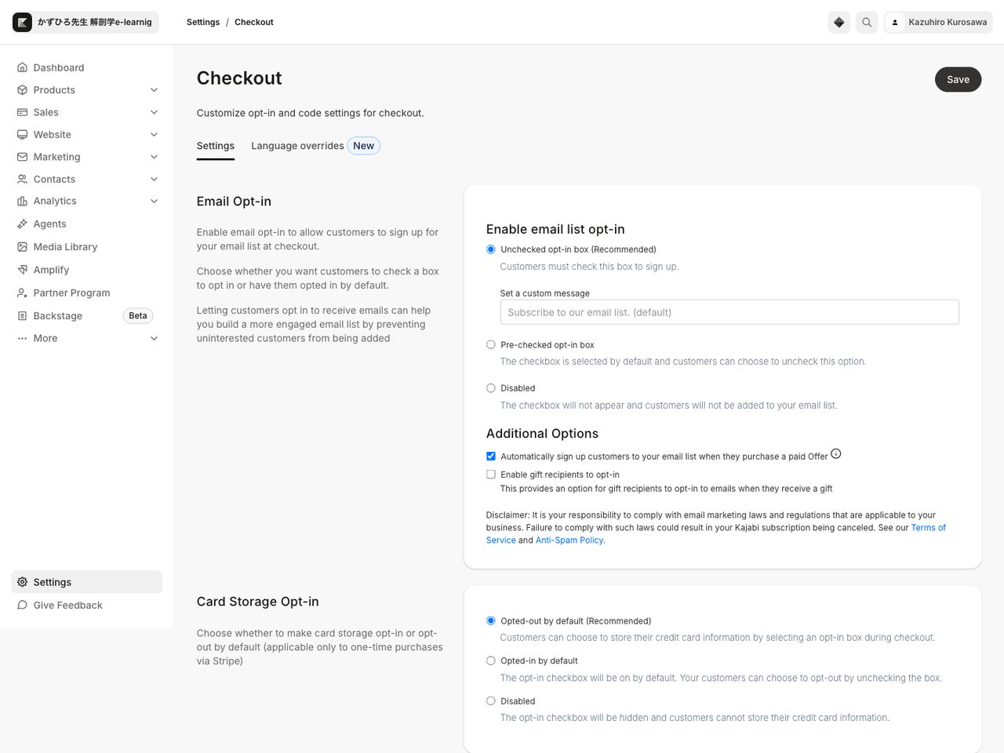Open the Agents sparkle icon
Screen dimensions: 1004x753
pyautogui.click(x=22, y=224)
